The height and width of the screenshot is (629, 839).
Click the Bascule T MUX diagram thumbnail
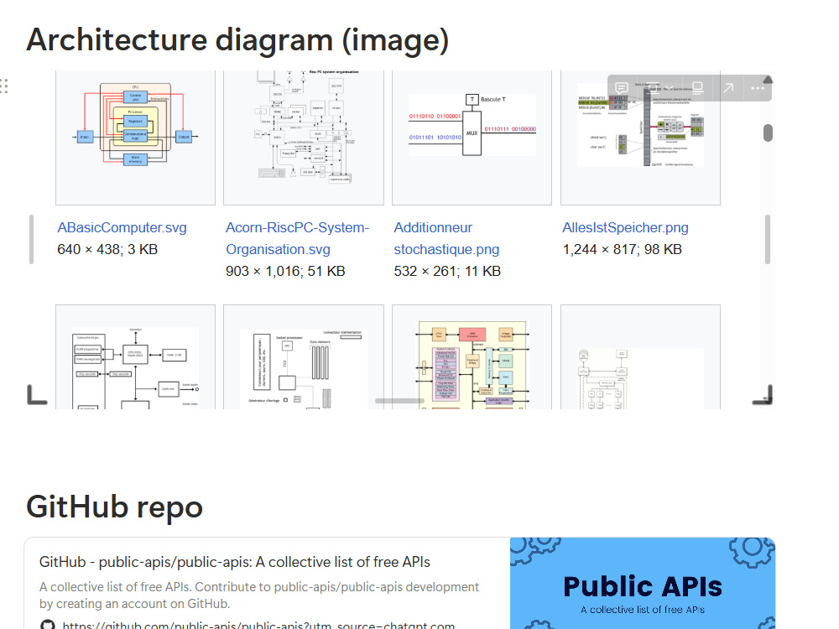pyautogui.click(x=472, y=125)
